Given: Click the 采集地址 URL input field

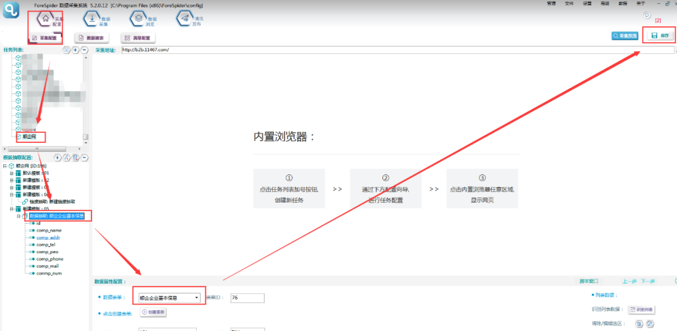Looking at the screenshot, I should point(397,50).
